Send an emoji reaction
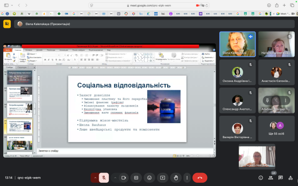 click(x=149, y=177)
